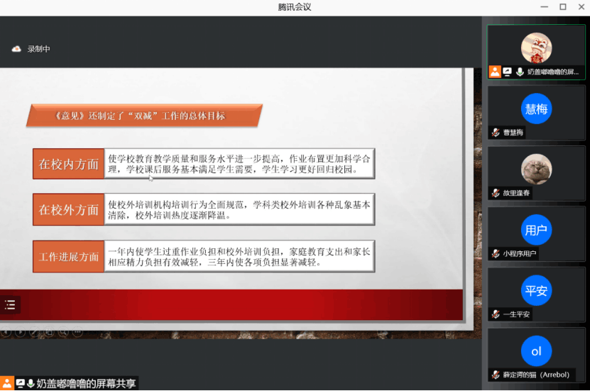Click the 奶盖嘟噜噜的屏幕共享 label at bottom
590x391 pixels.
point(86,383)
